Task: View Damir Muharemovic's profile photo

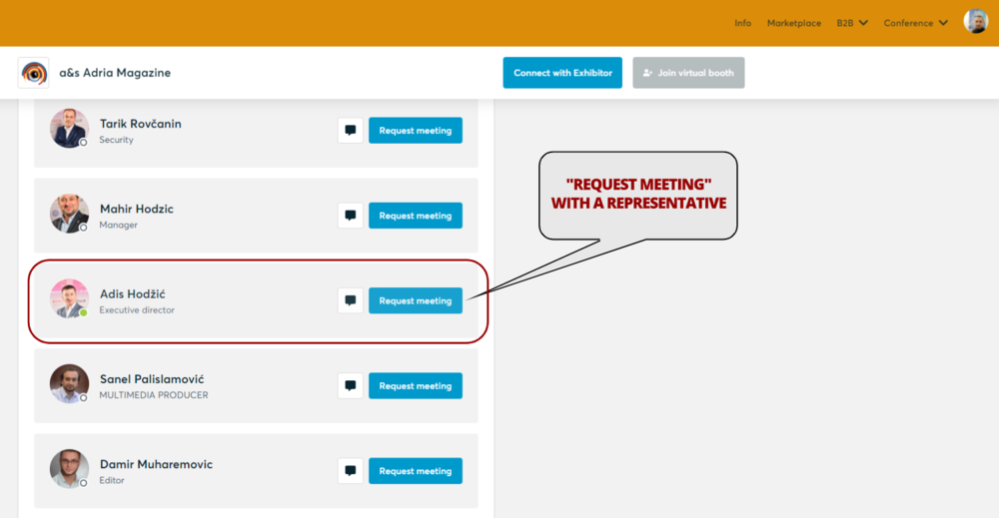Action: tap(69, 469)
